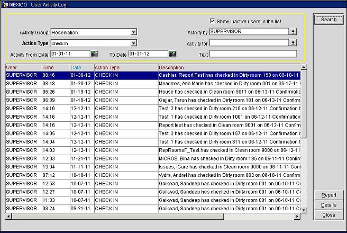Expand the Action Type dropdown

point(133,43)
